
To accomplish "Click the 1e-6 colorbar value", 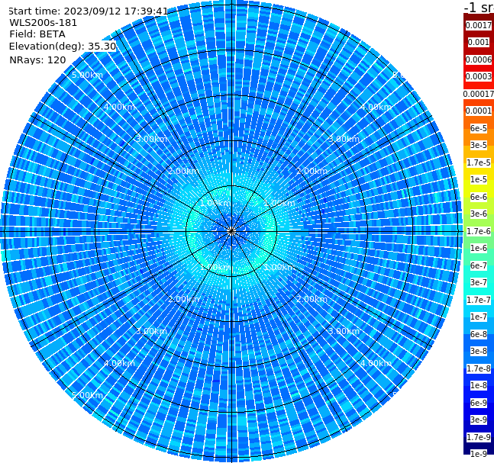I will [479, 248].
